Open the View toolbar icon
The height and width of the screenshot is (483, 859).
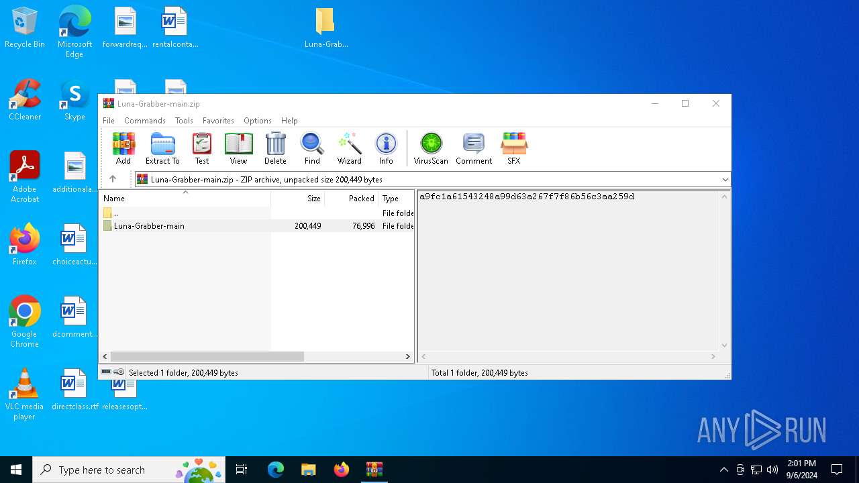point(238,148)
